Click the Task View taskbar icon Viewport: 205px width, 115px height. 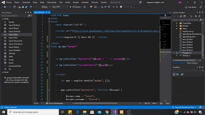[x=62, y=112]
